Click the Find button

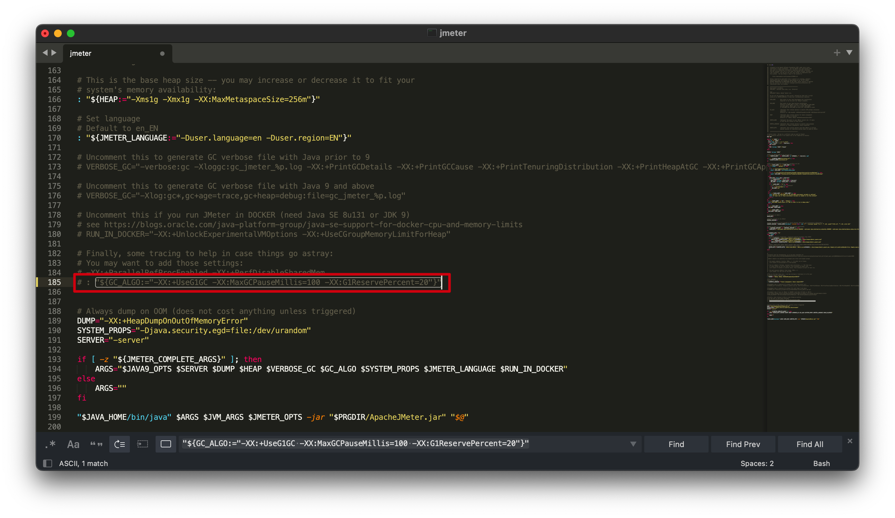click(676, 444)
